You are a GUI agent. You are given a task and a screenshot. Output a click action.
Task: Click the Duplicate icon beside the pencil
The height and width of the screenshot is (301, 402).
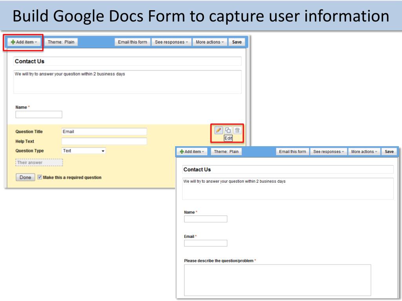pyautogui.click(x=228, y=130)
